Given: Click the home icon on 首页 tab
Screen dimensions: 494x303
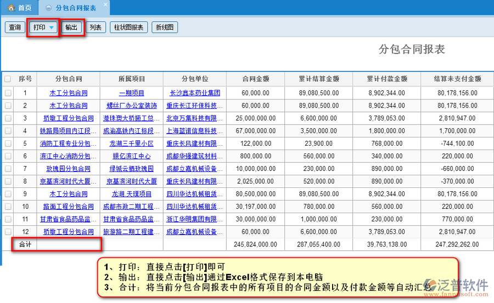Looking at the screenshot, I should pyautogui.click(x=10, y=8).
